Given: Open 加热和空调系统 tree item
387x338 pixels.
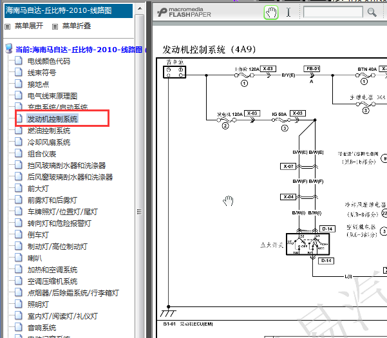Looking at the screenshot, I should point(52,270).
